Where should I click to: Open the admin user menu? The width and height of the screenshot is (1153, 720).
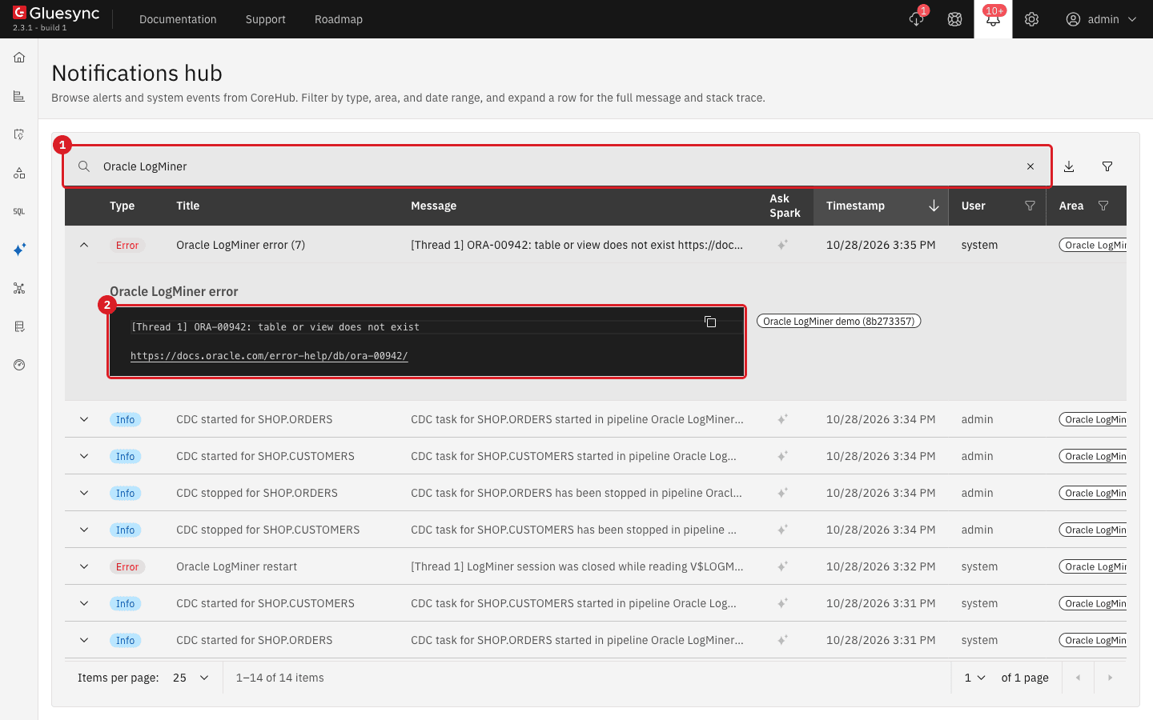pyautogui.click(x=1102, y=19)
